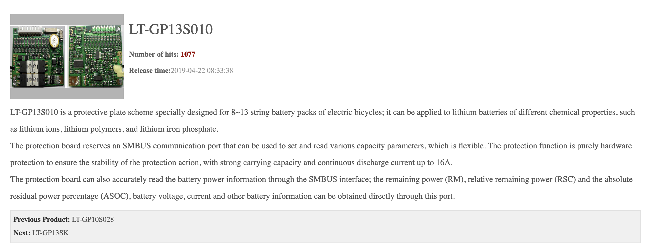Image resolution: width=652 pixels, height=248 pixels.
Task: Click the "16A" discharge current value
Action: [x=443, y=163]
